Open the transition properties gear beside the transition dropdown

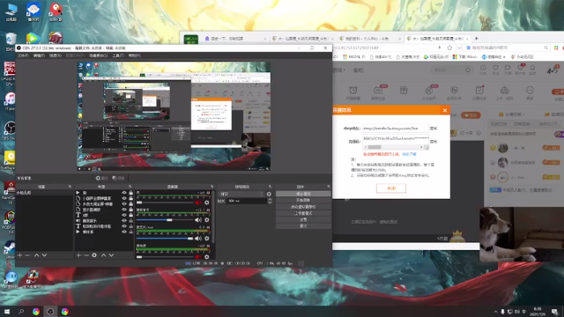[x=269, y=194]
